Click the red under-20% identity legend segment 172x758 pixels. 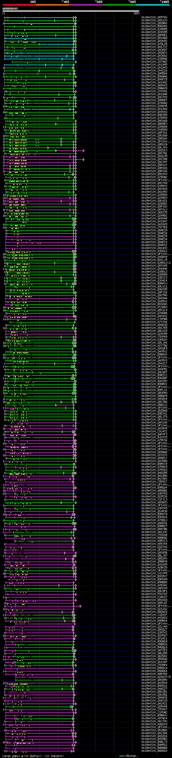(19, 5)
